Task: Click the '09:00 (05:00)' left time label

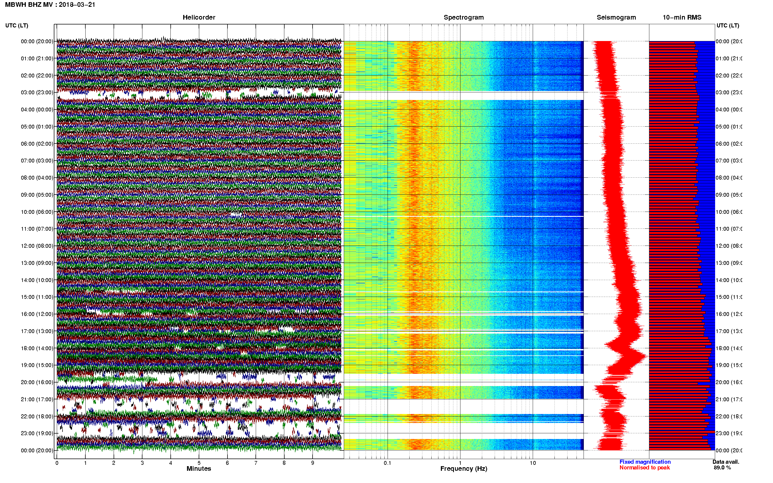Action: click(x=37, y=195)
